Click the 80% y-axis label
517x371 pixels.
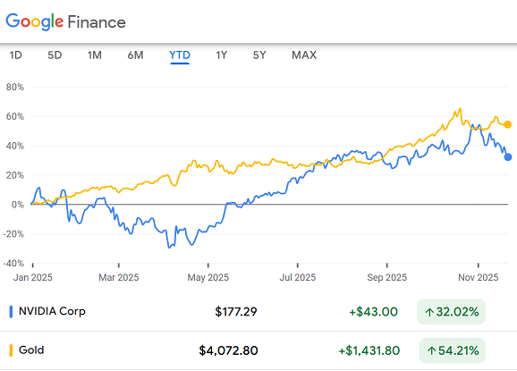pyautogui.click(x=15, y=88)
